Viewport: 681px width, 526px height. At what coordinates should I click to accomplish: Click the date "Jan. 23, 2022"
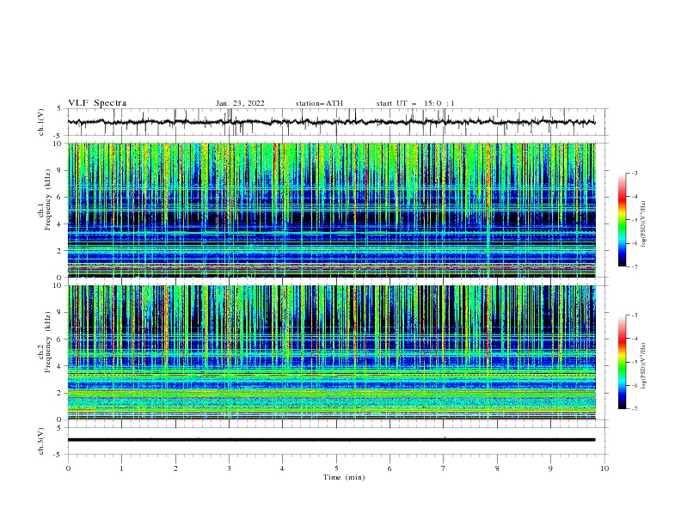coord(240,103)
